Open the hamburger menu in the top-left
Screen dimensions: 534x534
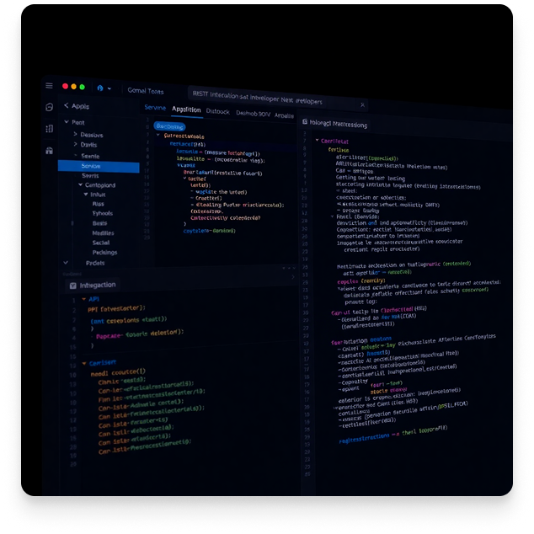coord(49,86)
